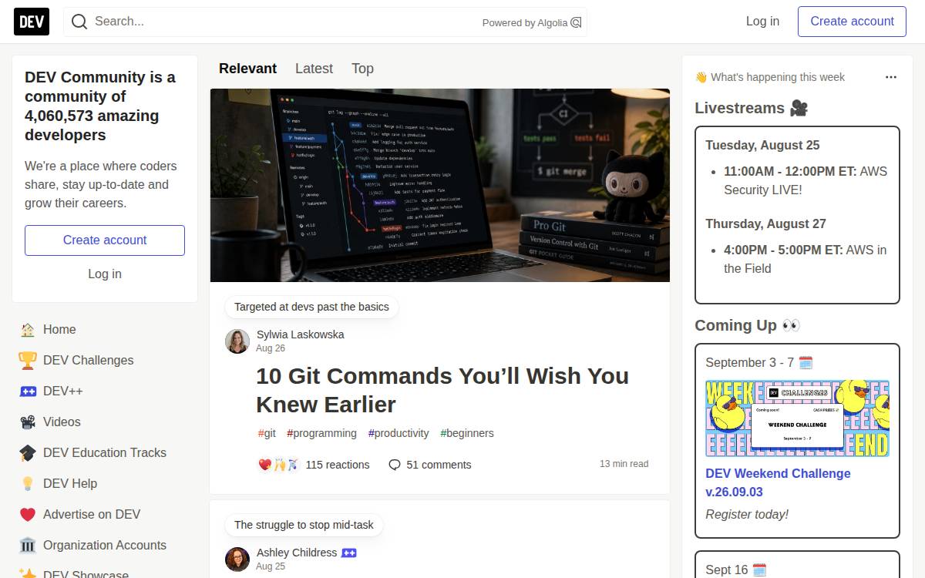The height and width of the screenshot is (578, 925).
Task: Open the Weekend Challenge banner image
Action: (797, 418)
